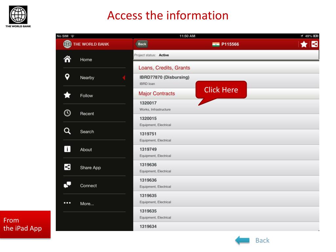Tap the About info icon
336x252 pixels.
pos(67,149)
